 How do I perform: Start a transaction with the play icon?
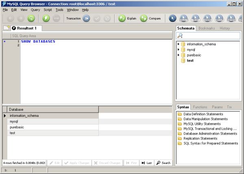click(x=86, y=18)
